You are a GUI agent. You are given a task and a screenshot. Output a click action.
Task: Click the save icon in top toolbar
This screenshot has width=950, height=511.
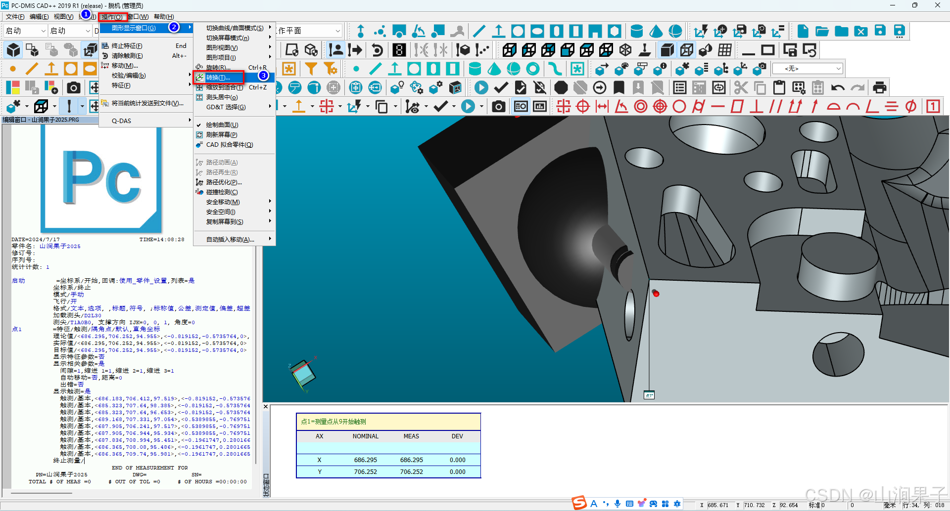coord(880,31)
